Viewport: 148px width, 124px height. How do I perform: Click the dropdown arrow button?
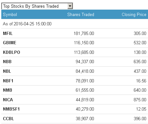(x=70, y=6)
